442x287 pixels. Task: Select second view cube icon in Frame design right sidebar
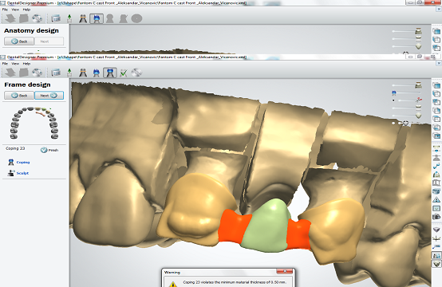tap(436, 93)
